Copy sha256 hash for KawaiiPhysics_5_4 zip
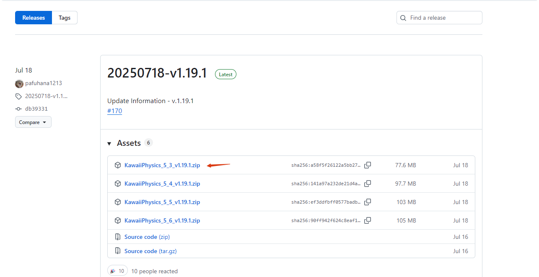 click(368, 184)
